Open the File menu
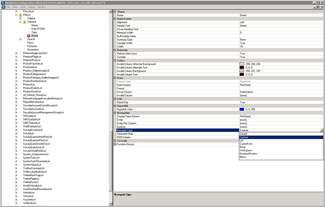 click(8, 7)
